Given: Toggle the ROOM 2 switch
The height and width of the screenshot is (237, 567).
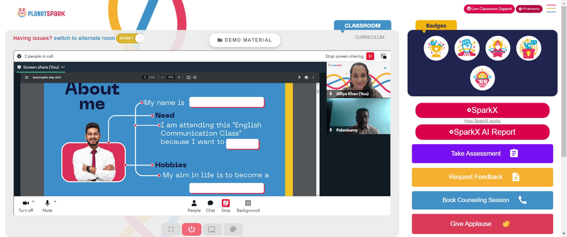Looking at the screenshot, I should pyautogui.click(x=130, y=38).
